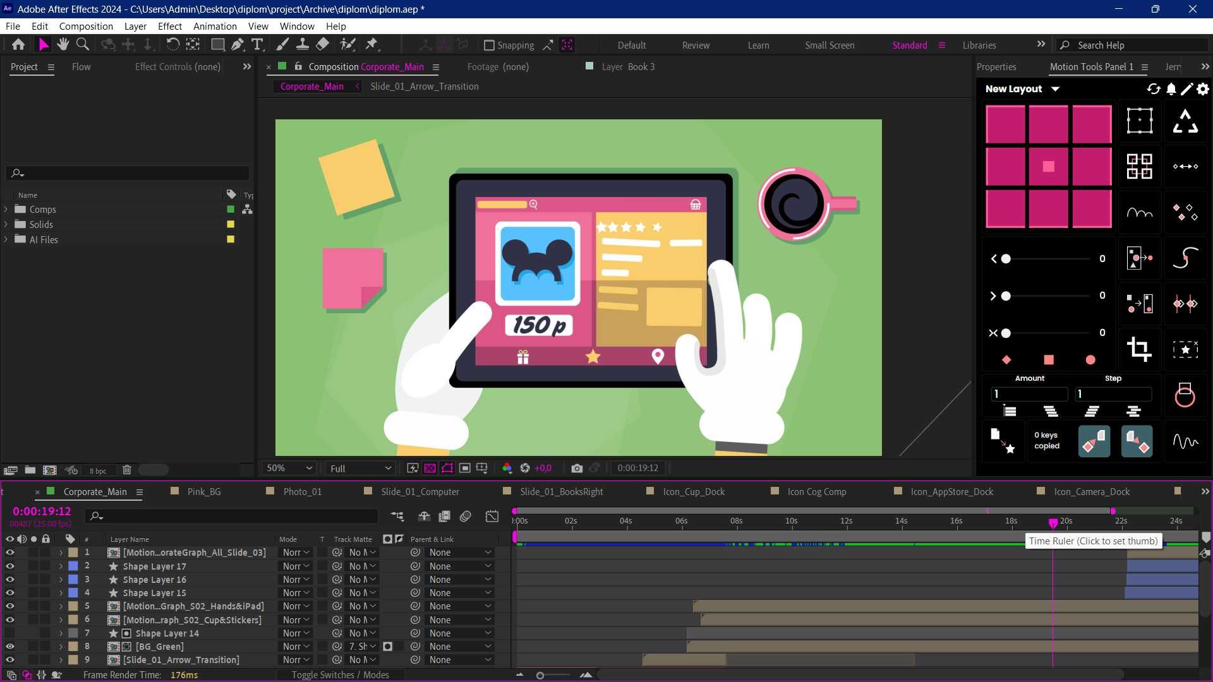1213x682 pixels.
Task: Click the top-left anchor point grid cell
Action: pyautogui.click(x=1005, y=124)
